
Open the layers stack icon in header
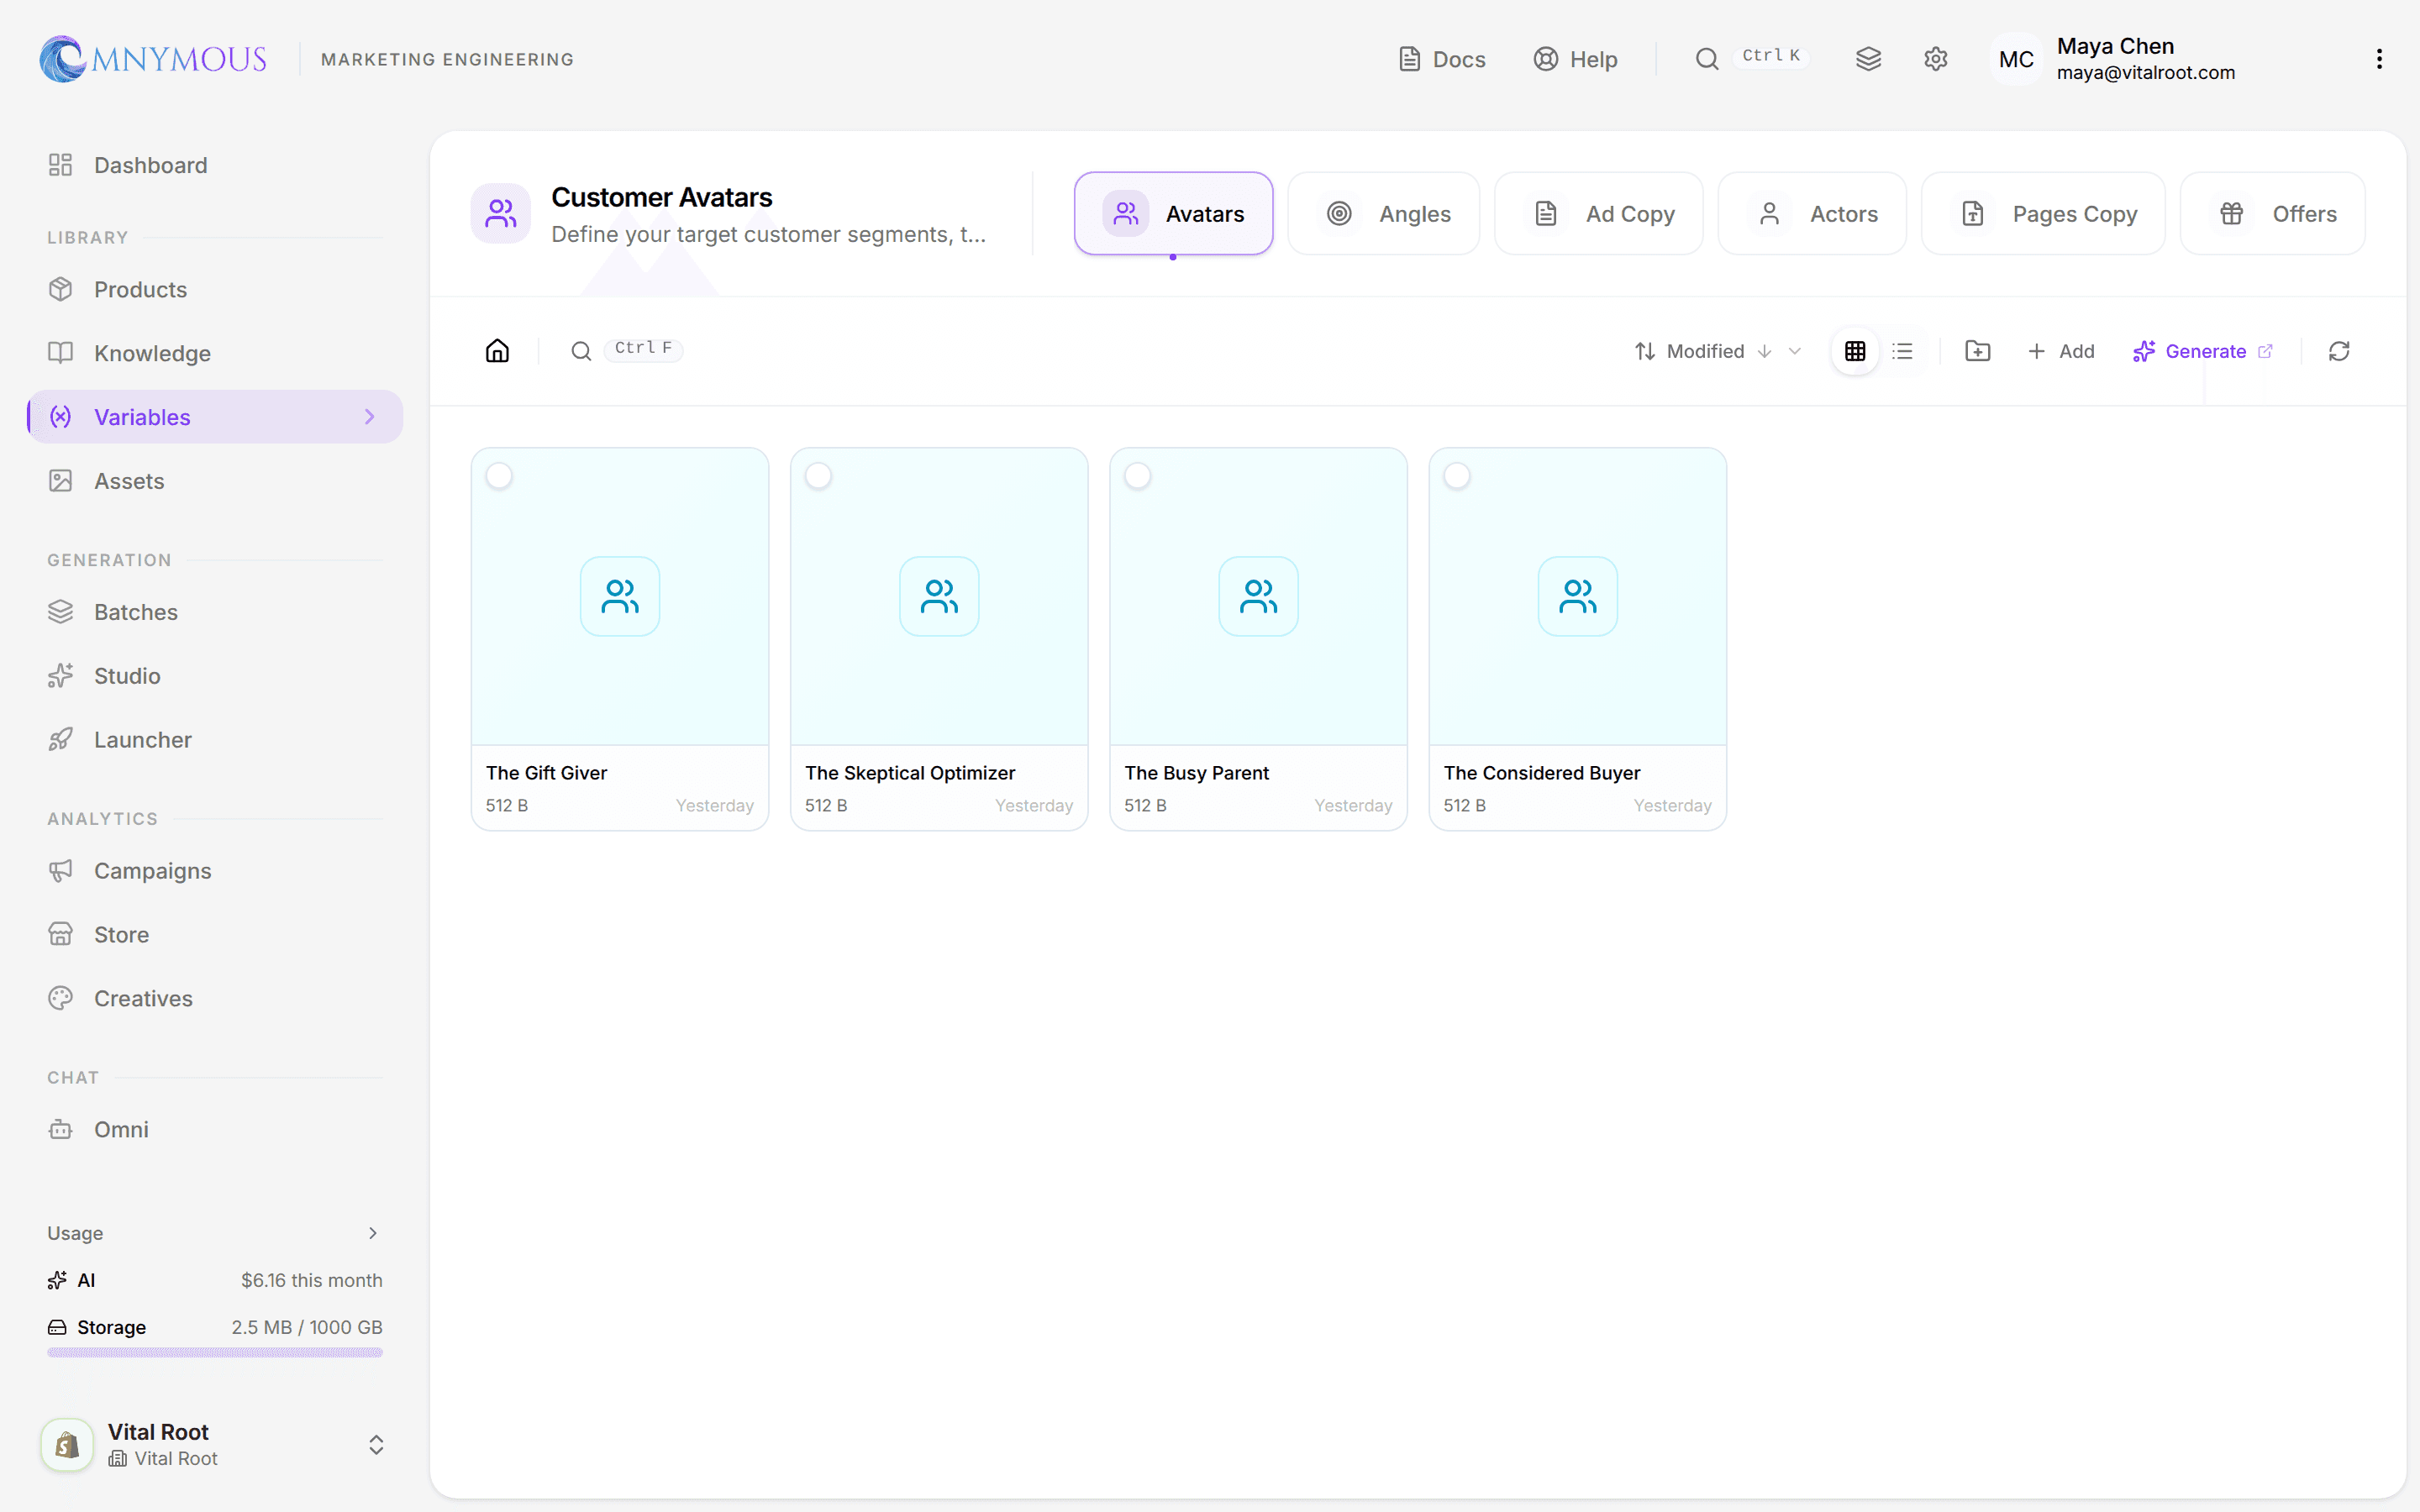(x=1868, y=59)
